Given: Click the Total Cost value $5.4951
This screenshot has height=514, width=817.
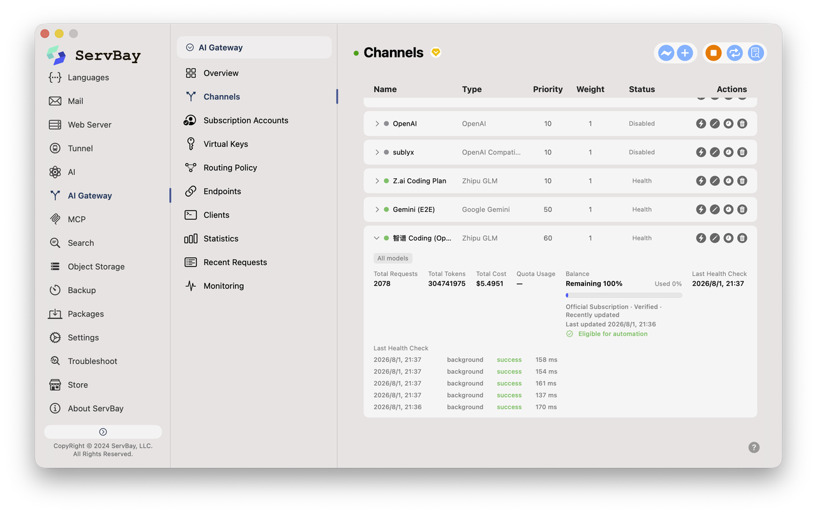Looking at the screenshot, I should (490, 283).
